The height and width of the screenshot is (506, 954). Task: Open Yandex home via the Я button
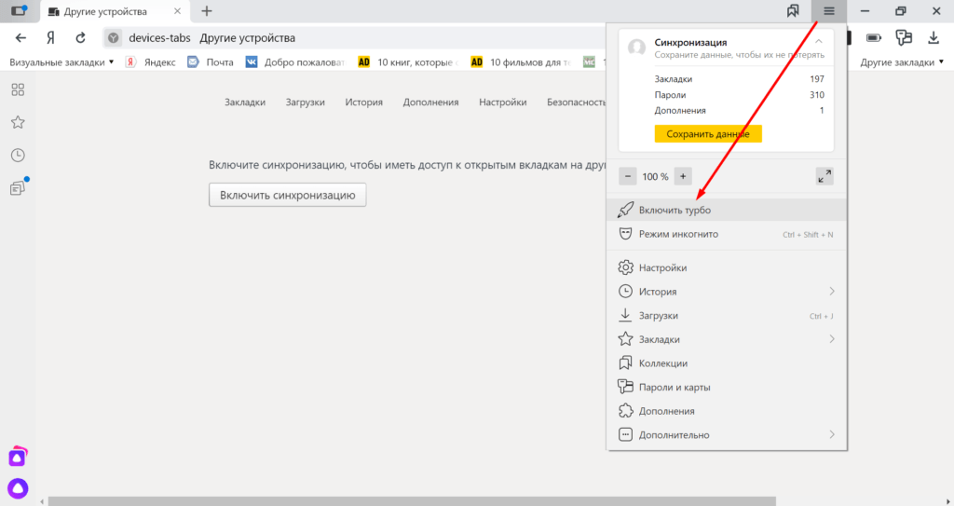[50, 38]
